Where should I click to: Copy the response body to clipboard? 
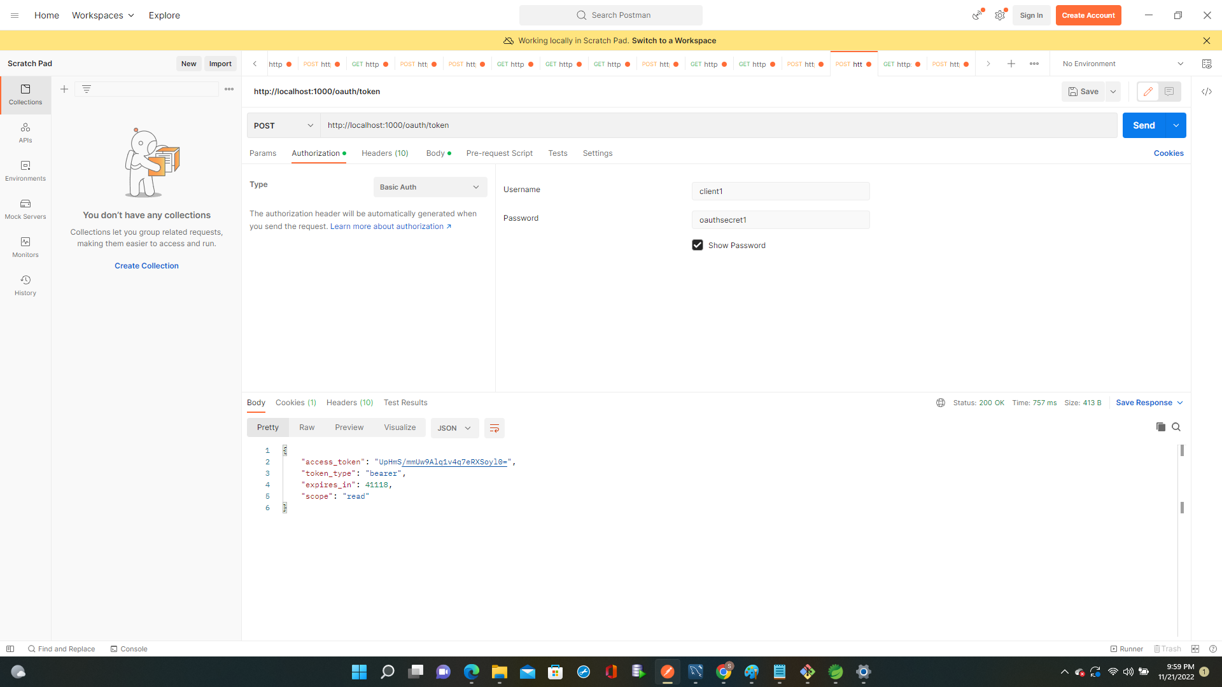pyautogui.click(x=1160, y=427)
